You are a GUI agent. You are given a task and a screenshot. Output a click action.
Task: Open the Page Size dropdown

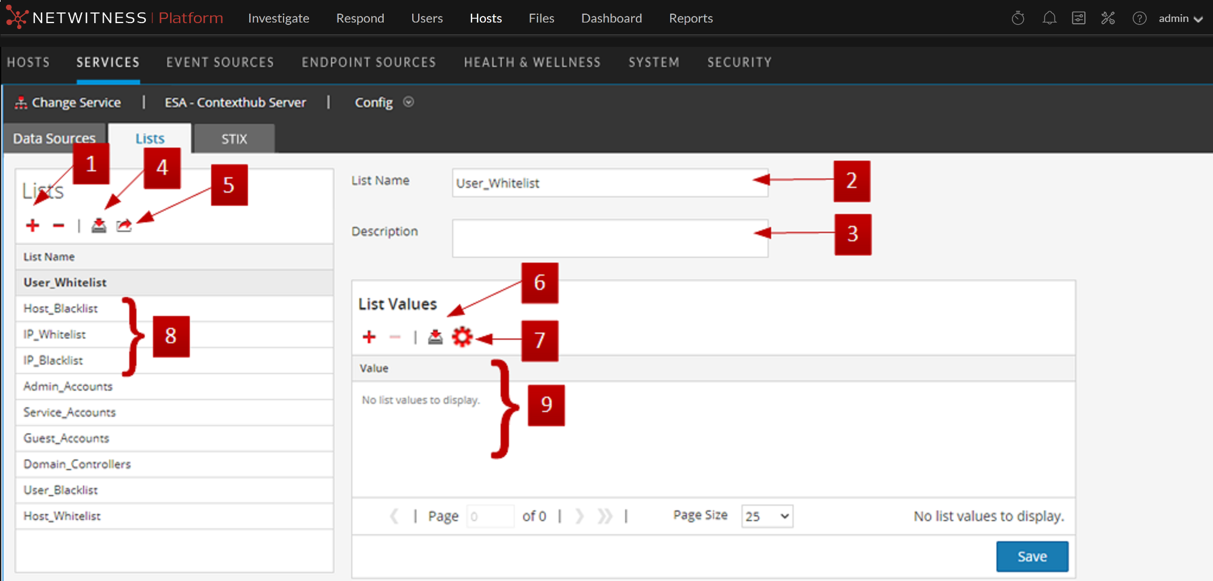[767, 516]
